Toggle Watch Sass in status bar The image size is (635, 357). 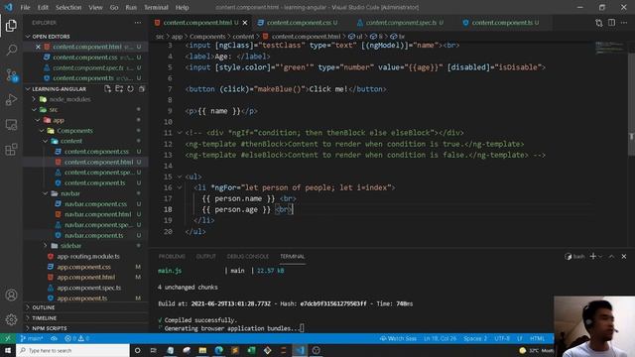[398, 338]
